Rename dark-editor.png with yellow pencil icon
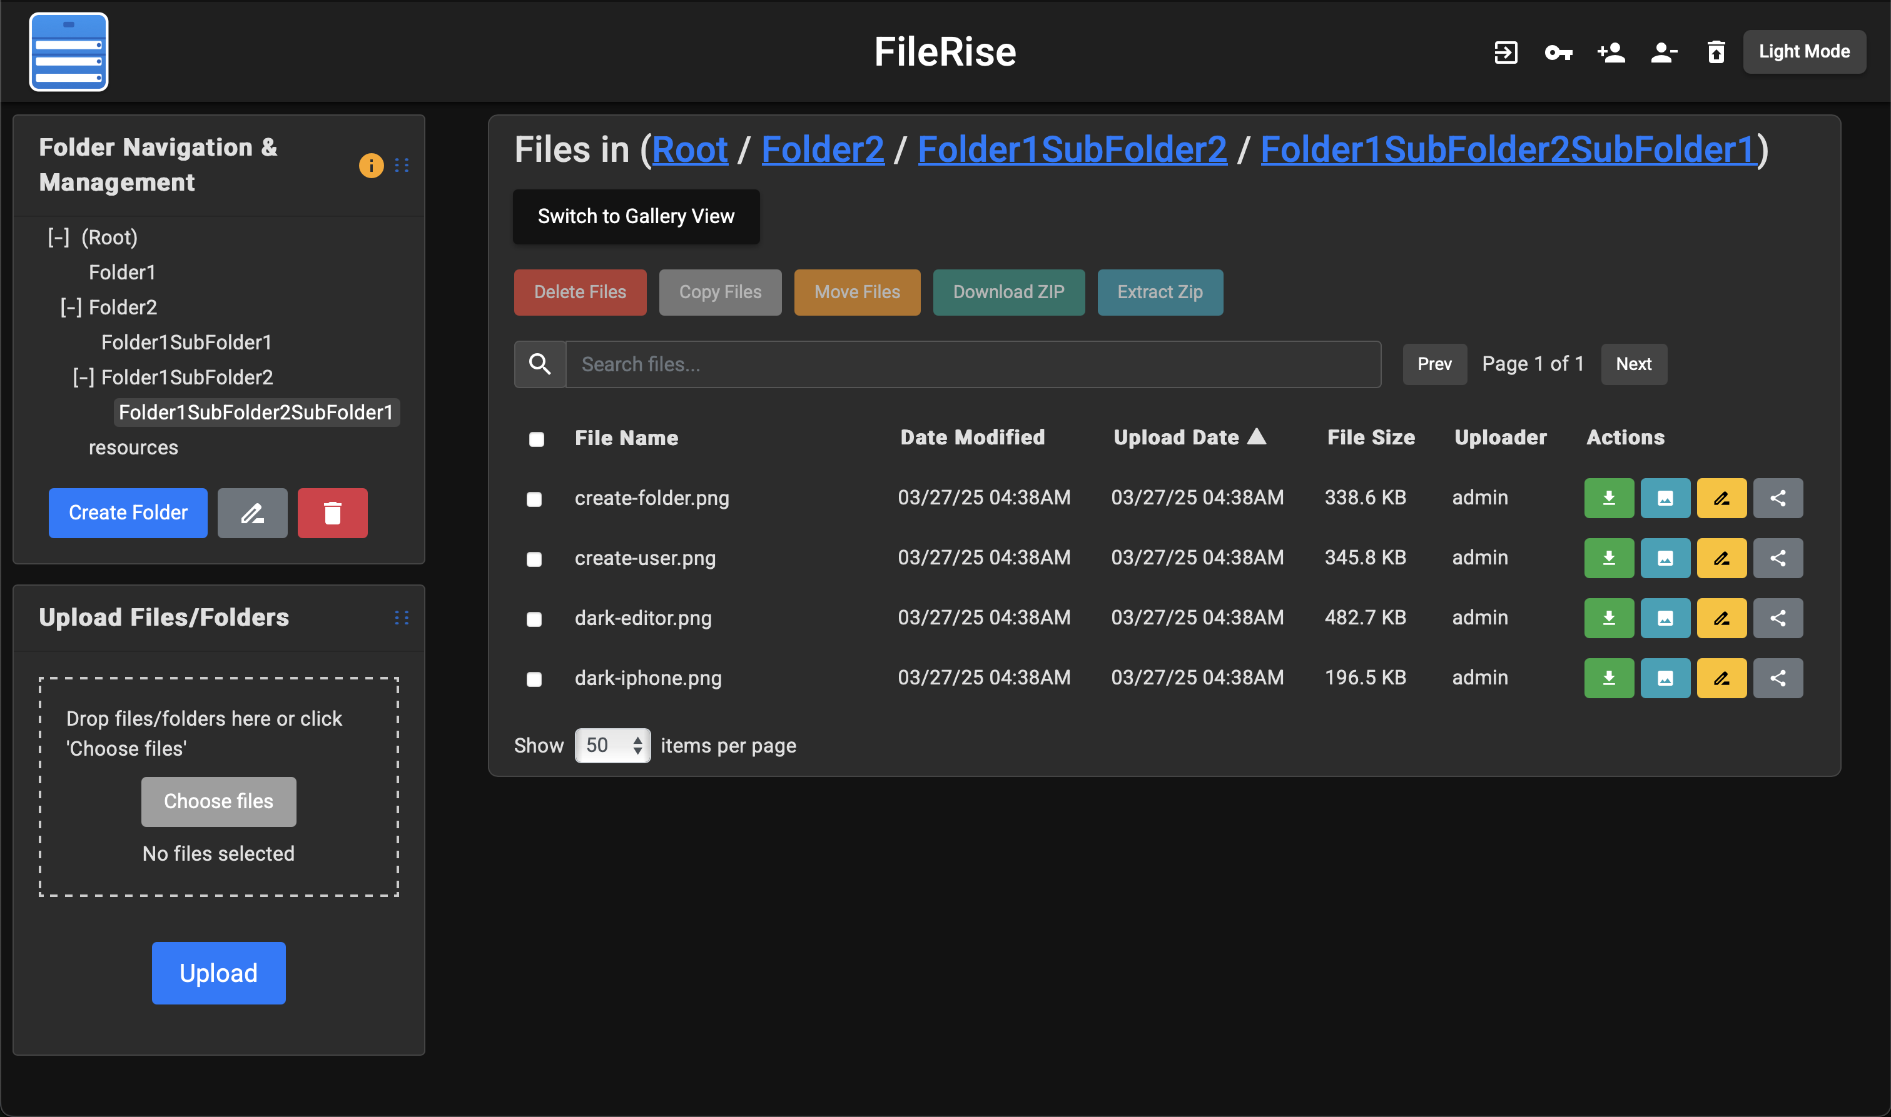 [1721, 618]
